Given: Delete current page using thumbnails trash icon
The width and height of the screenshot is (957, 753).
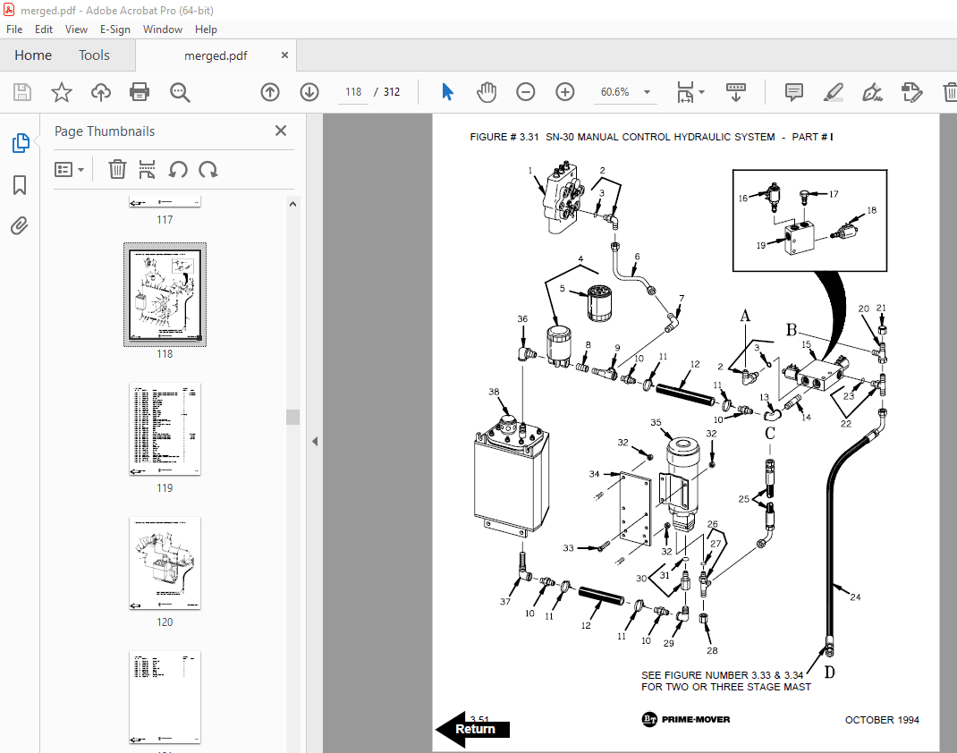Looking at the screenshot, I should (117, 169).
